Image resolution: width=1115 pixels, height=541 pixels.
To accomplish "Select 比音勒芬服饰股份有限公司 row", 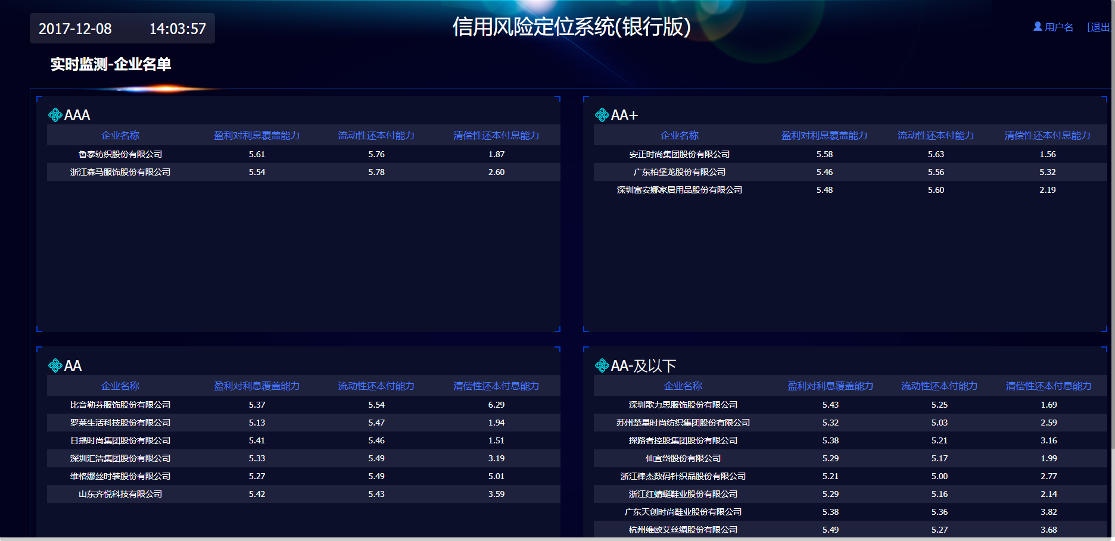I will click(x=304, y=405).
